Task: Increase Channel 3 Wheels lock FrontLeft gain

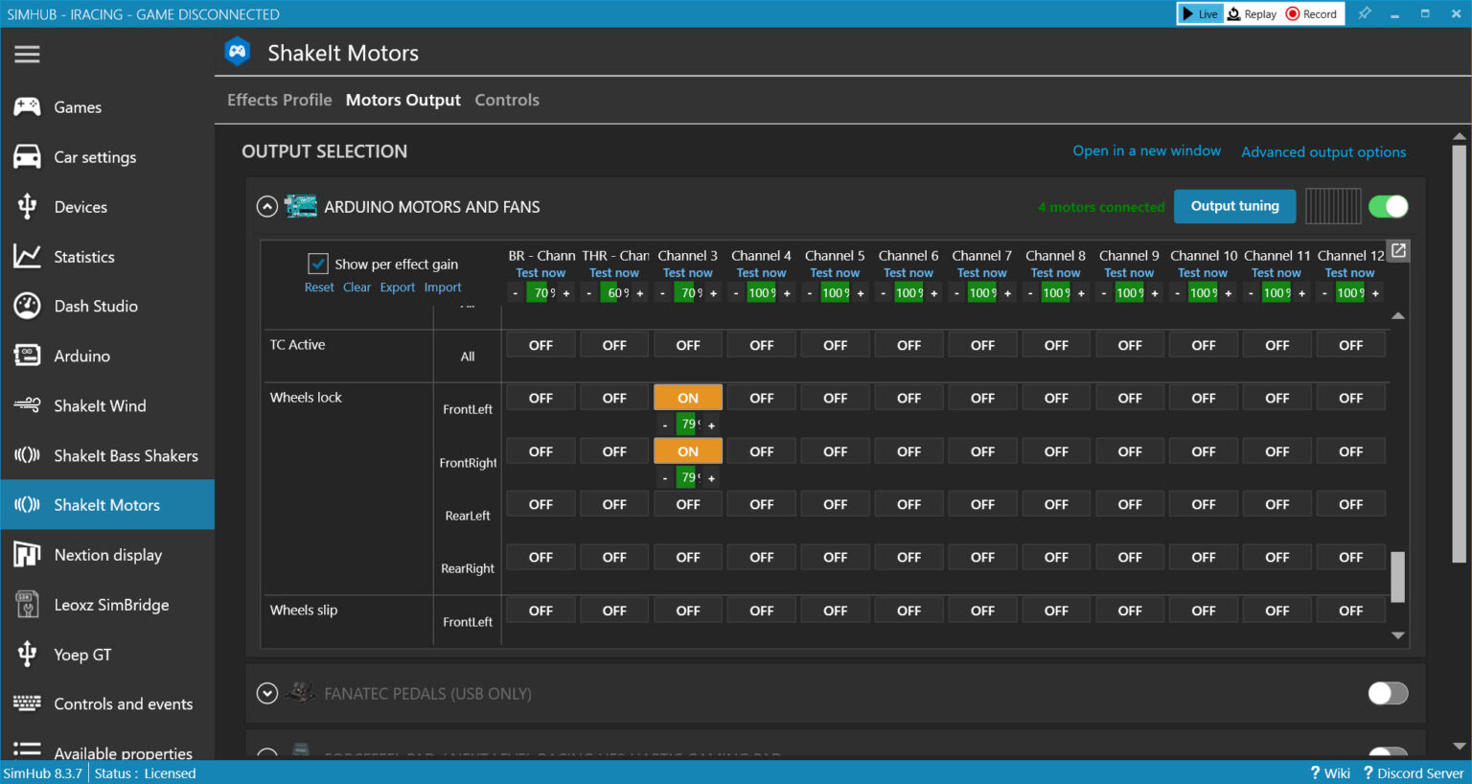Action: (x=712, y=426)
